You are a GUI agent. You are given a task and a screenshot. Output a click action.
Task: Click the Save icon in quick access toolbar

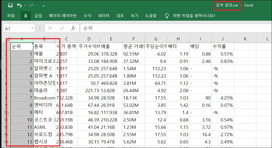[10, 5]
